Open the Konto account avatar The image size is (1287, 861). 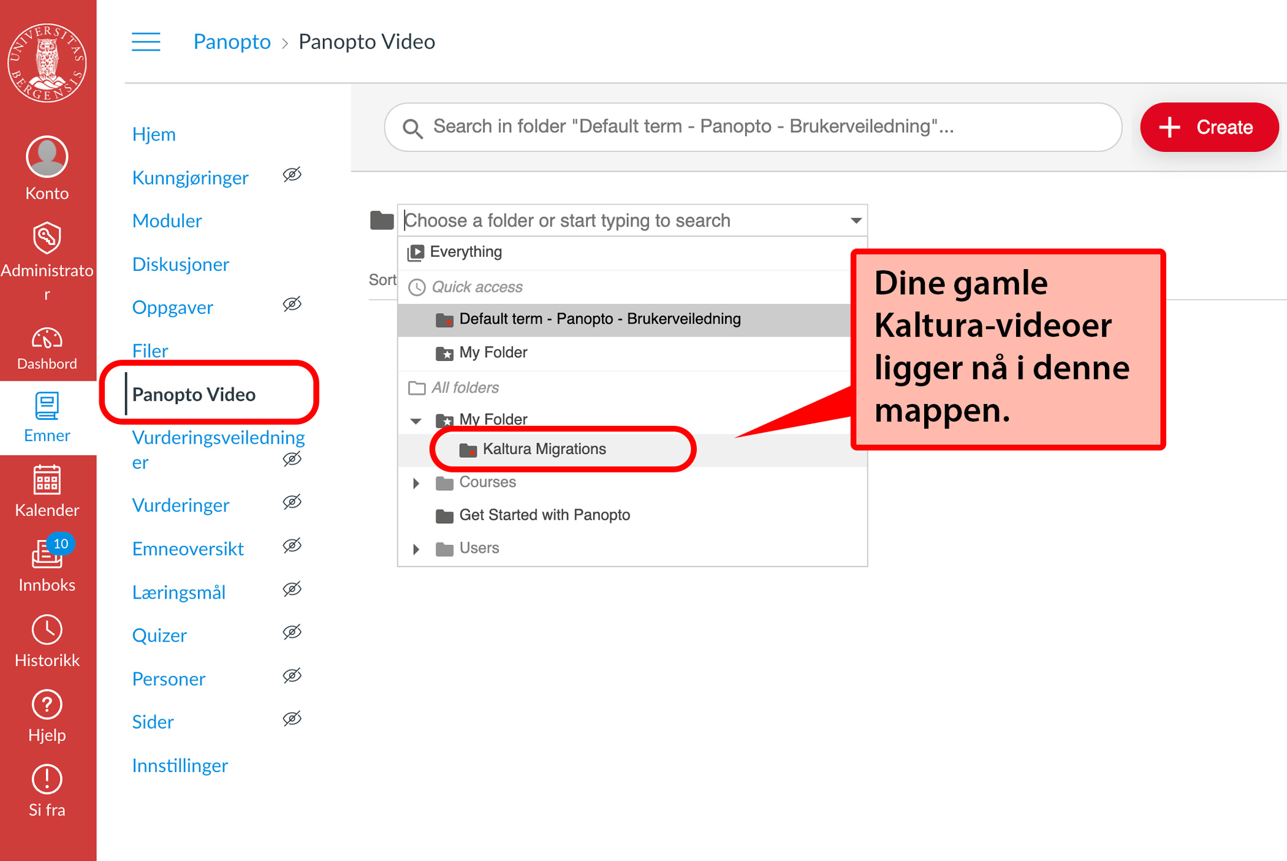47,157
